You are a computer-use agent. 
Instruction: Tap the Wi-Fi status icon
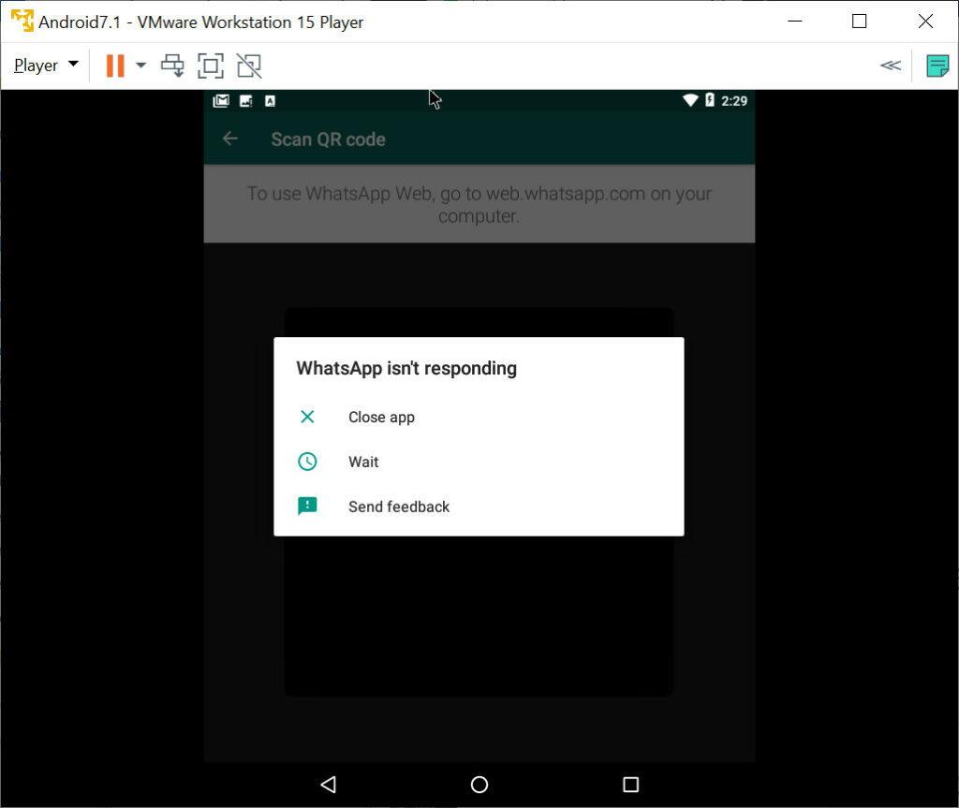coord(690,100)
